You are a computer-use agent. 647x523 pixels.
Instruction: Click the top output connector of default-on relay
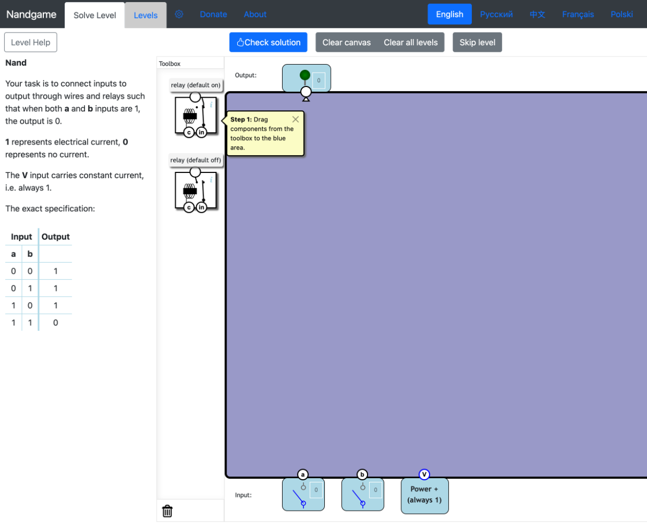(196, 97)
